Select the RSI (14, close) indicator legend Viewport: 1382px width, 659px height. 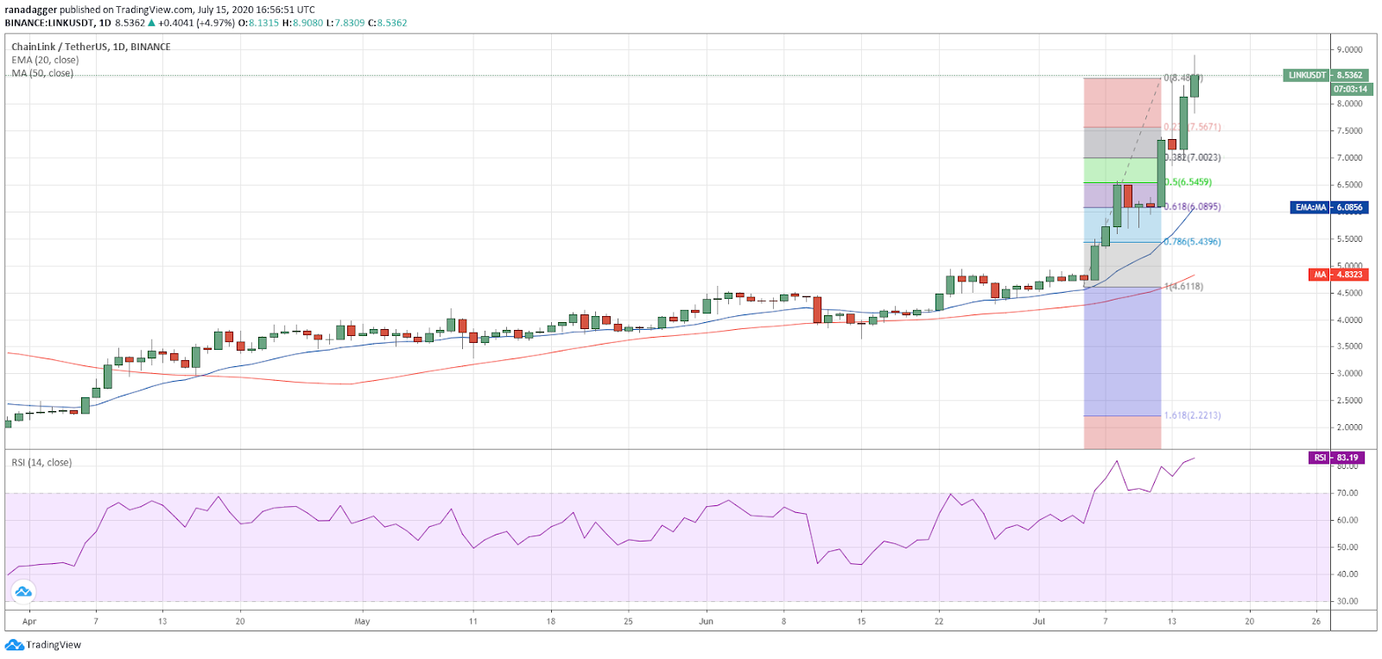coord(41,463)
